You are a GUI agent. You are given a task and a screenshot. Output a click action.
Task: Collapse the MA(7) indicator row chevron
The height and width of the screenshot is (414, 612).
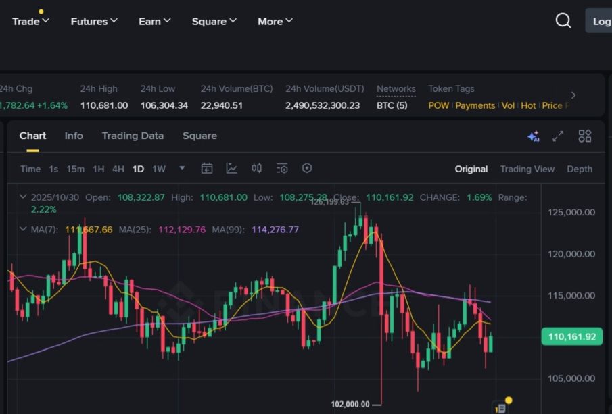(23, 230)
